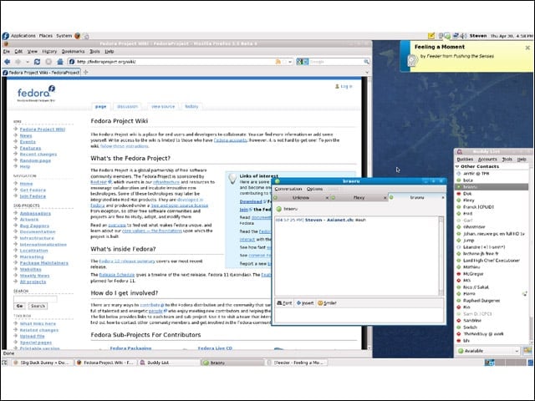Open the wiki history tab
Viewport: 535px width, 401px height.
point(191,106)
